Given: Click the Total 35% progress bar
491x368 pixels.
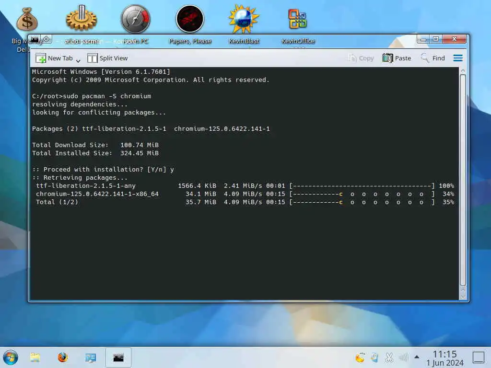Looking at the screenshot, I should tap(362, 202).
